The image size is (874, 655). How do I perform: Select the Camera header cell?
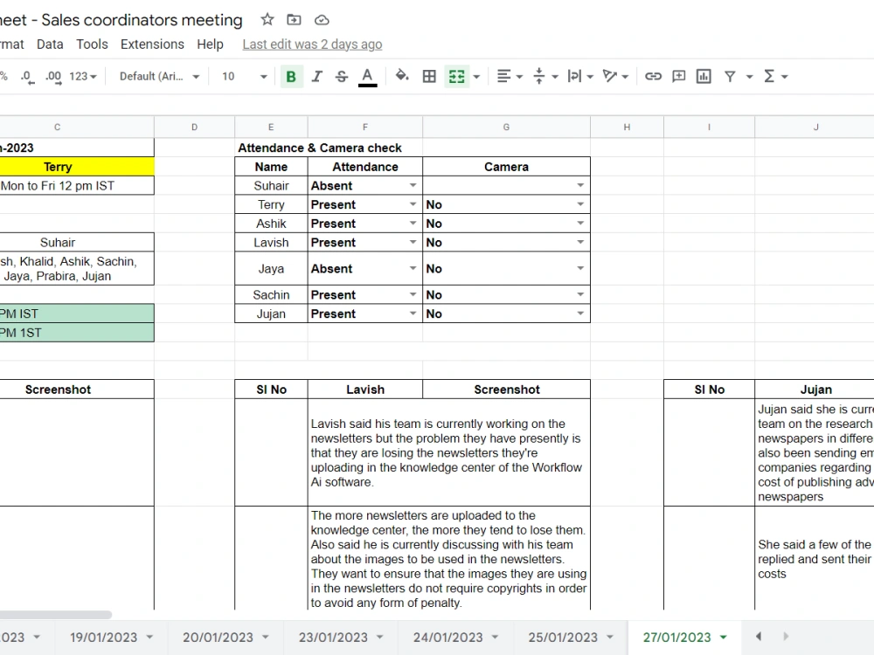coord(506,167)
